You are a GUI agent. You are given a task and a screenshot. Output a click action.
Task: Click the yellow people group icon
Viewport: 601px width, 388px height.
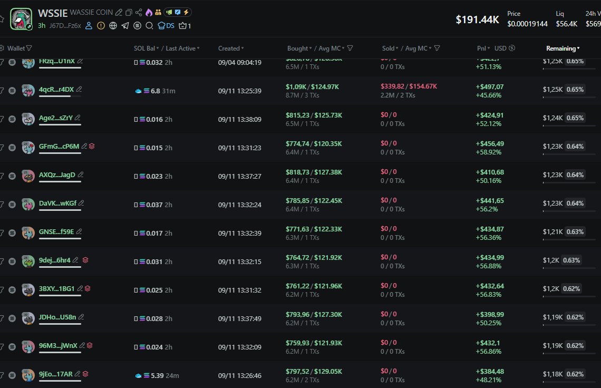point(158,12)
